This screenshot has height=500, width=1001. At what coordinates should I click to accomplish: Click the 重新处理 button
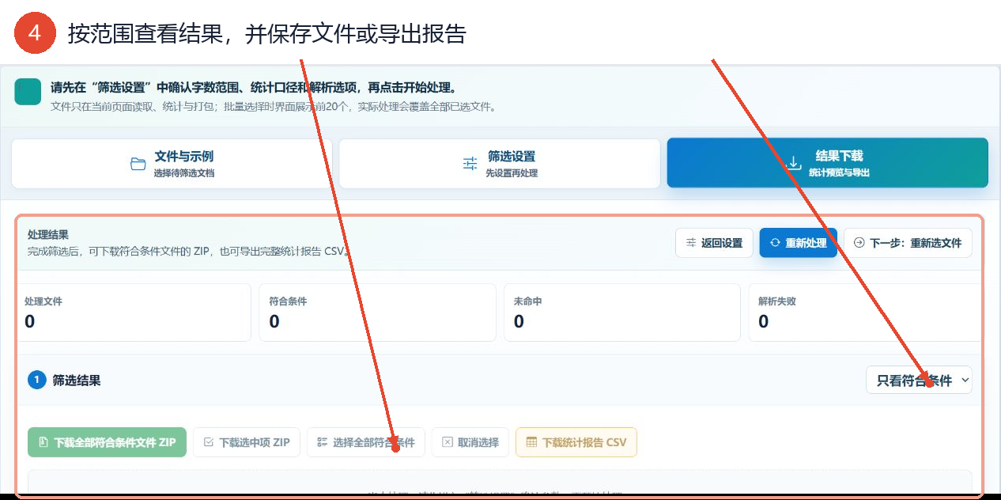pos(798,243)
